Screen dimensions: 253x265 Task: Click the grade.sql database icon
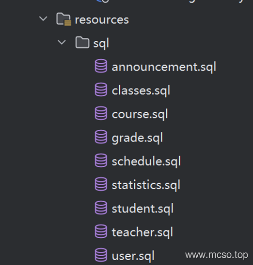click(101, 137)
